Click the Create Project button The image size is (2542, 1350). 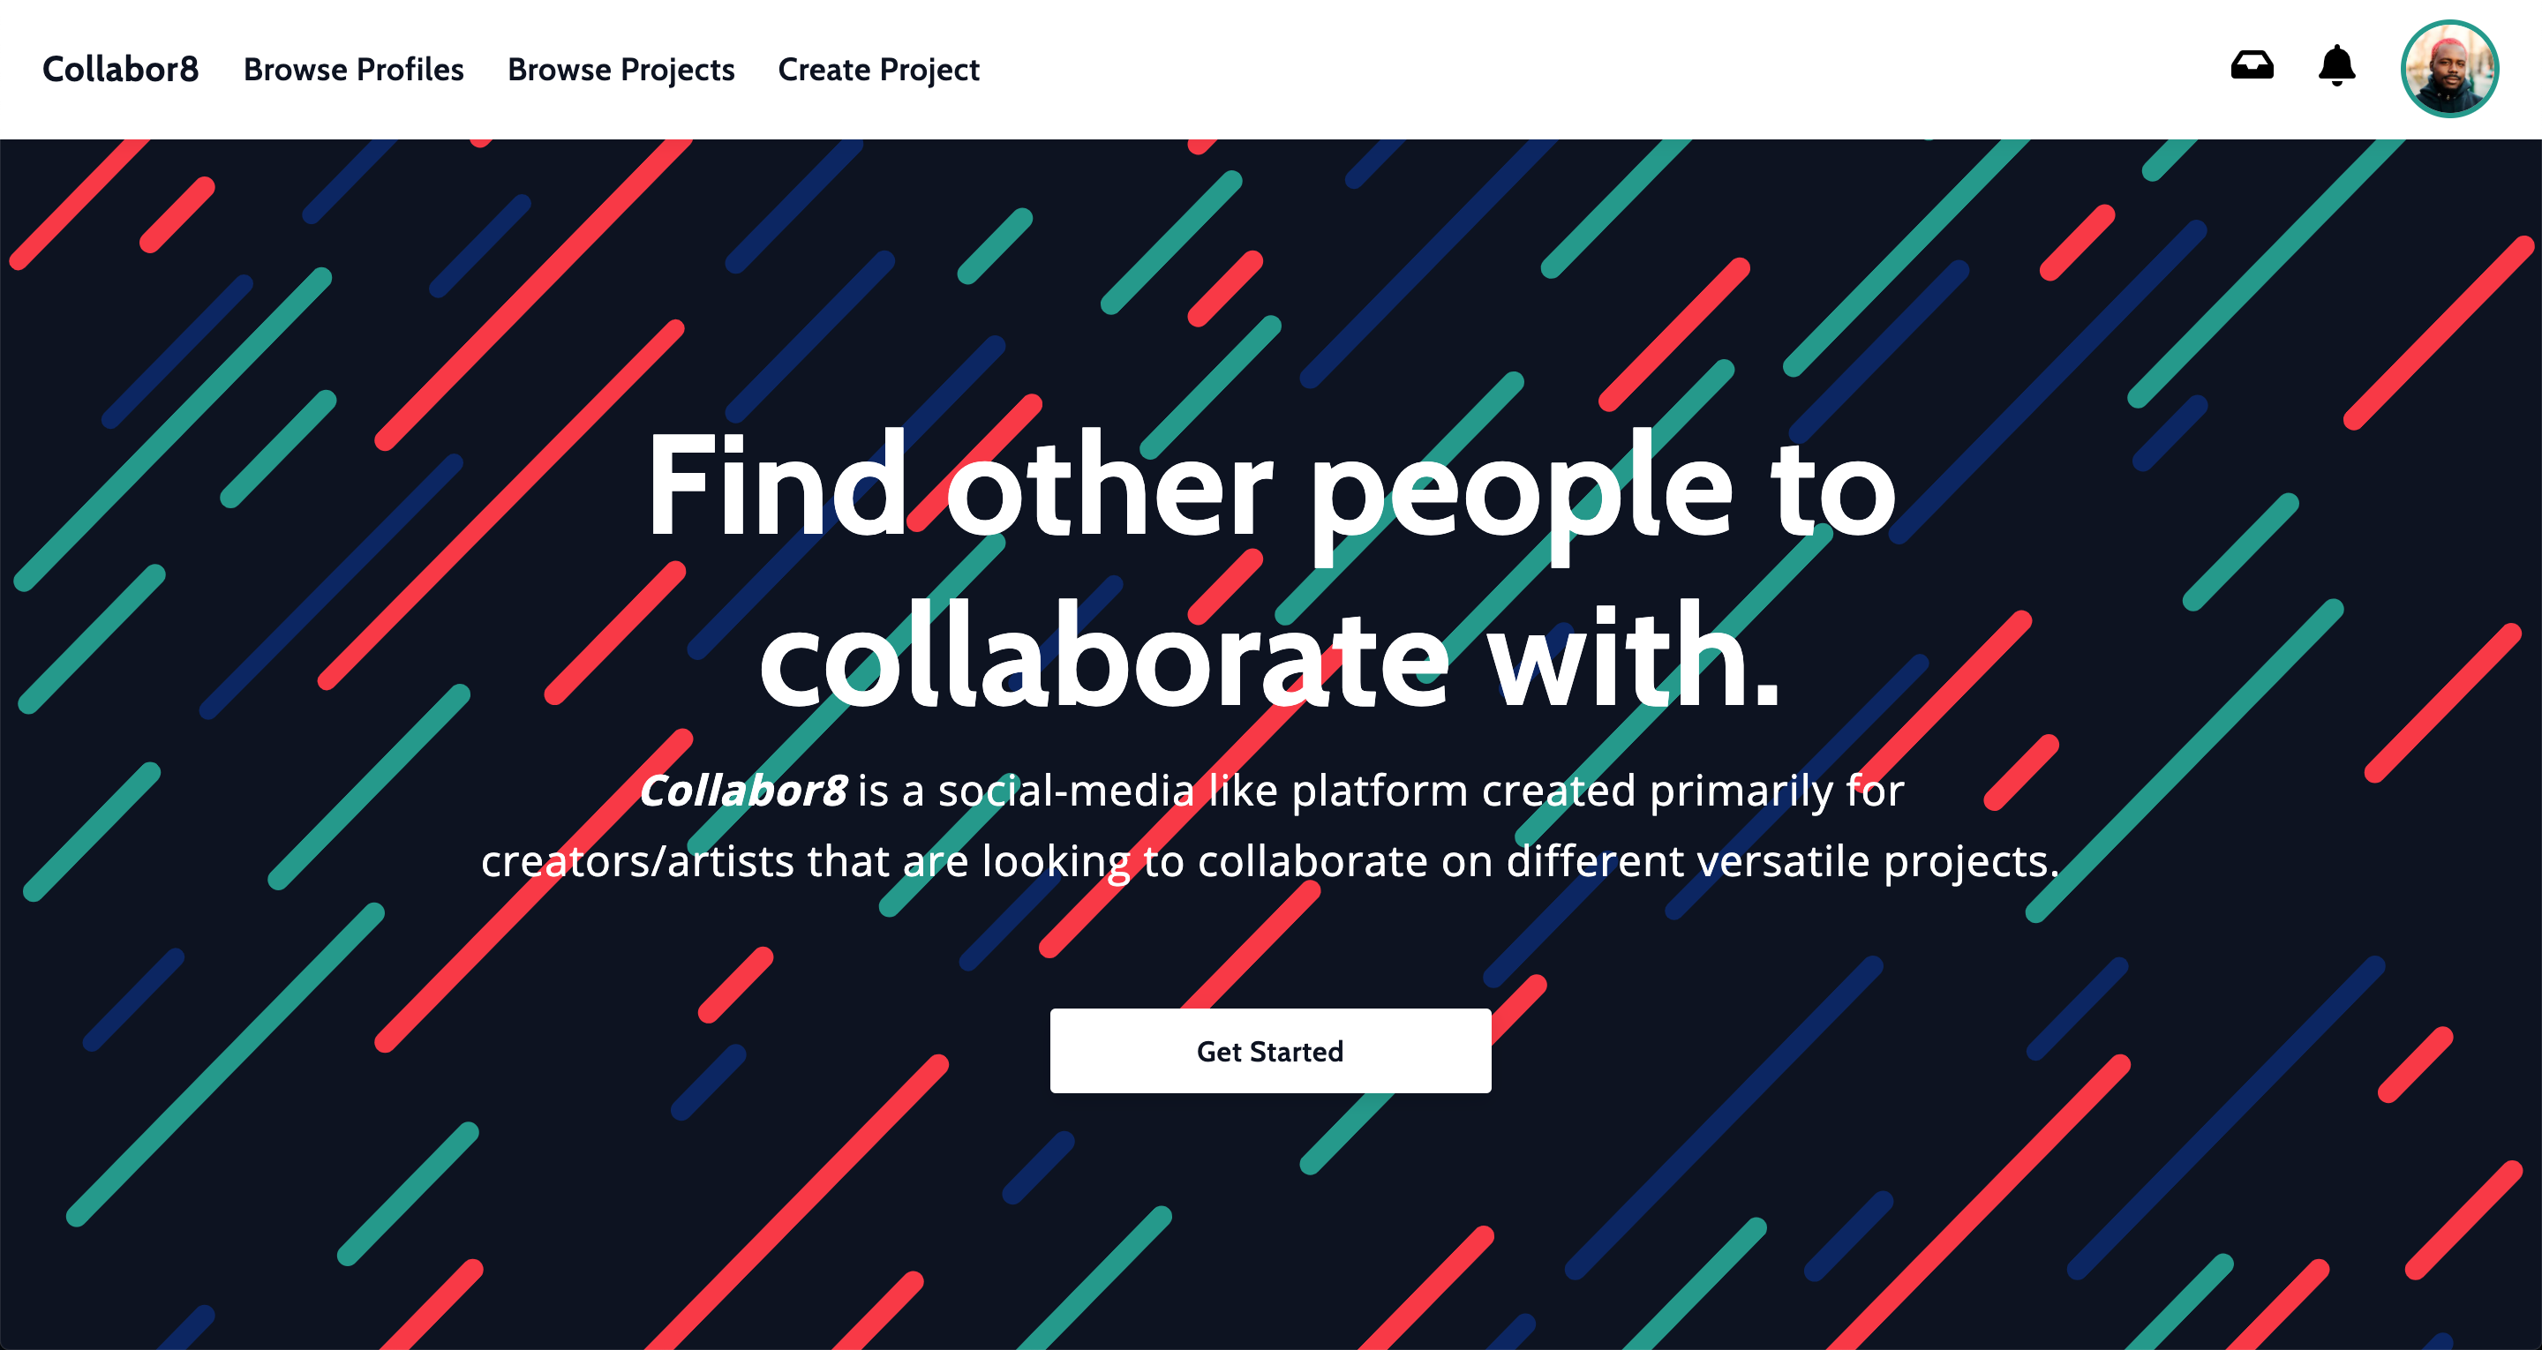pyautogui.click(x=879, y=69)
